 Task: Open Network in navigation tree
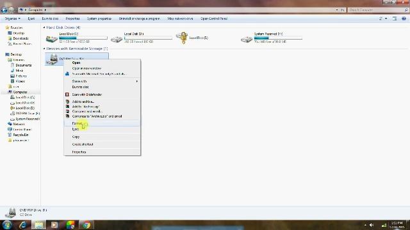click(19, 124)
